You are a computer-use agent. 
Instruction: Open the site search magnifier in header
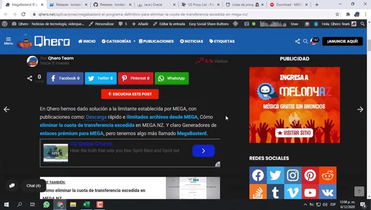coord(305,41)
